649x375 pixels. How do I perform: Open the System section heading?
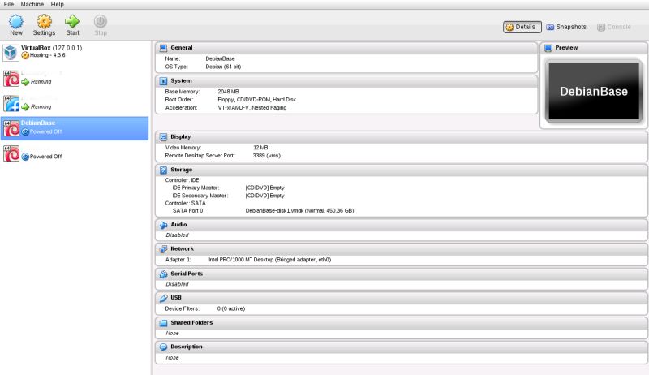(181, 80)
